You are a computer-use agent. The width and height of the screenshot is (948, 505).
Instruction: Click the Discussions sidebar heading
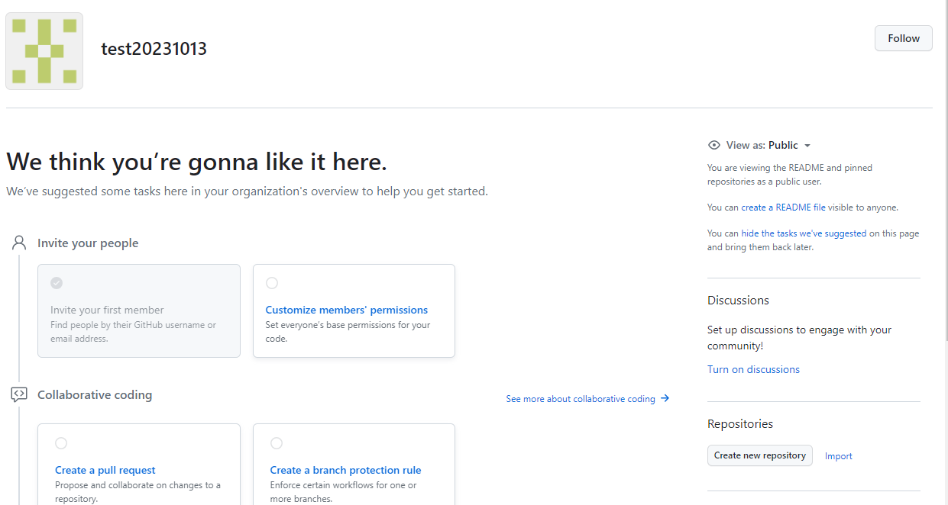coord(738,301)
